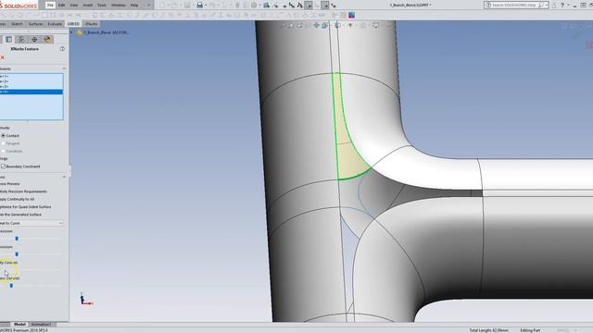593x333 pixels.
Task: Toggle Apply Continuity to All option
Action: pos(17,199)
